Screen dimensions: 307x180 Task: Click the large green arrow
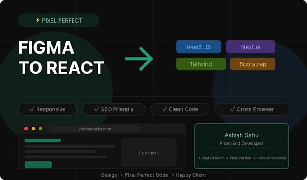click(x=139, y=58)
